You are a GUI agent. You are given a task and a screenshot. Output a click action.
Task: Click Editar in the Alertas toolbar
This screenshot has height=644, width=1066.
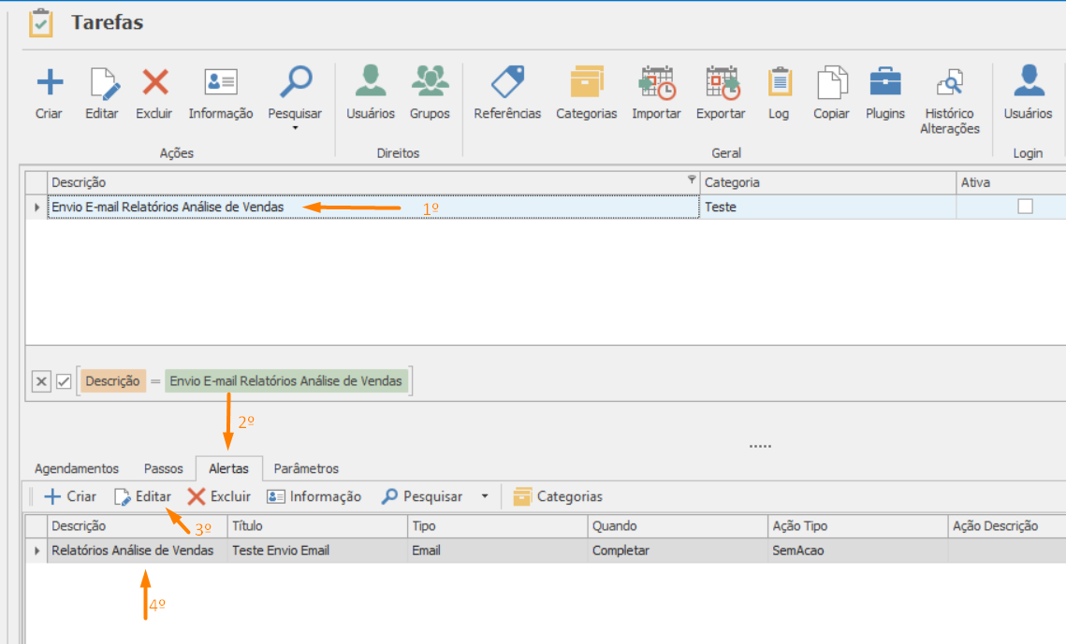143,496
